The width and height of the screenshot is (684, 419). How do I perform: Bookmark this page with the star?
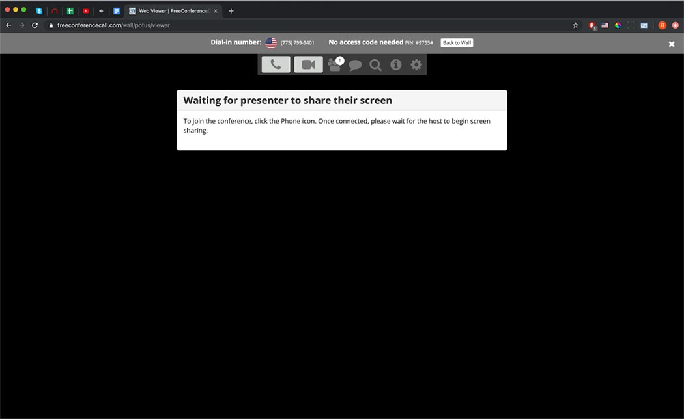coord(575,25)
